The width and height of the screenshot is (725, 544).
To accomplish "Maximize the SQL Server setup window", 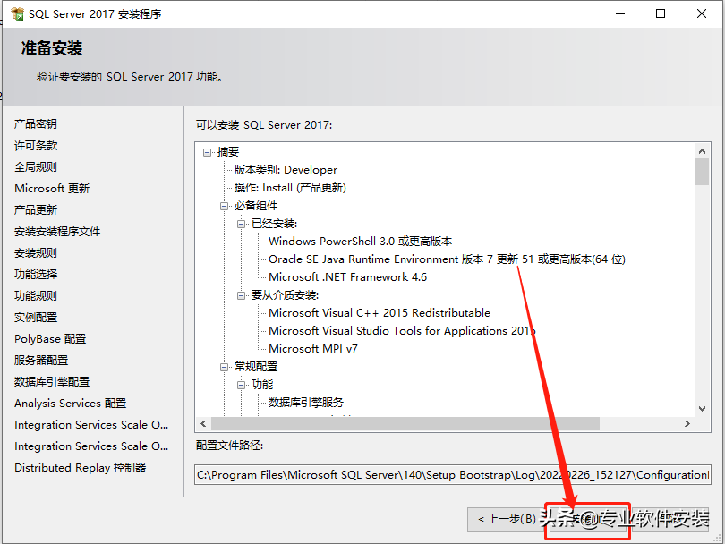I will 661,13.
